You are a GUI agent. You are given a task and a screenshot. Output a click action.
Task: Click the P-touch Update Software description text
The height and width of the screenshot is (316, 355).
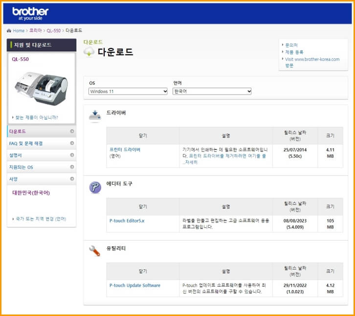click(224, 289)
